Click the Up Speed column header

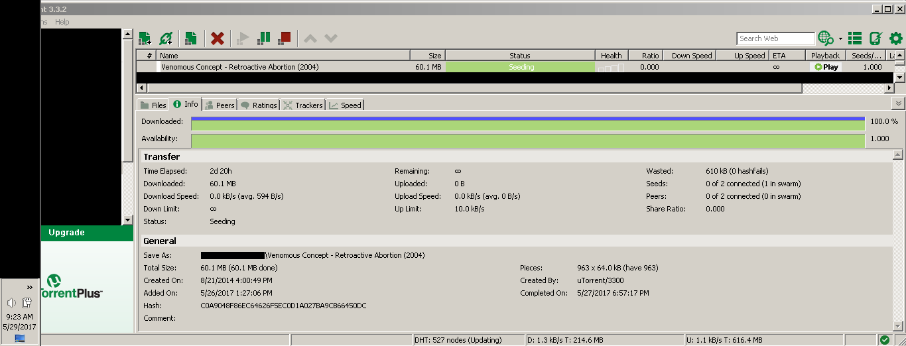pyautogui.click(x=742, y=56)
